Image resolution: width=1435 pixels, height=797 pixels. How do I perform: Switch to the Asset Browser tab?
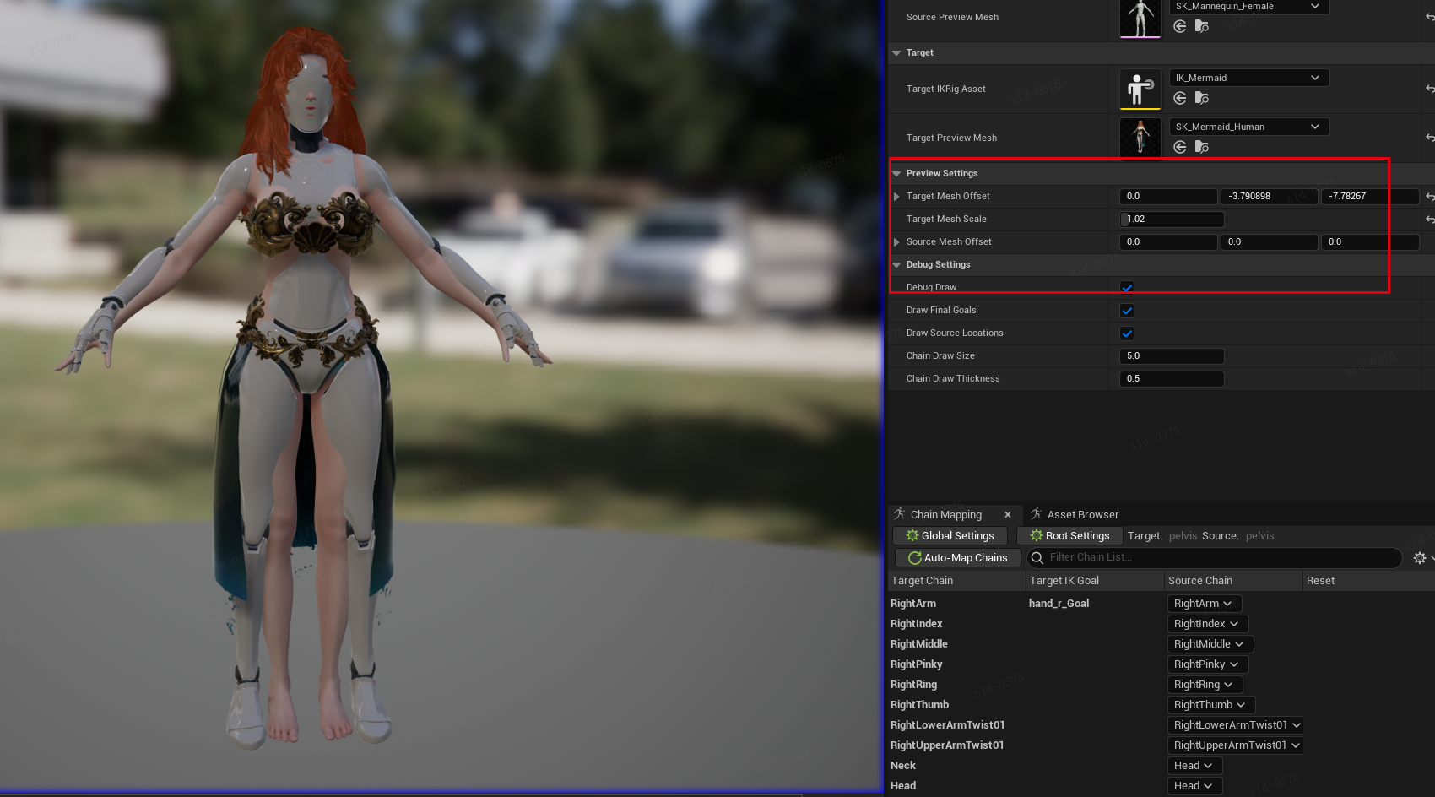1083,514
